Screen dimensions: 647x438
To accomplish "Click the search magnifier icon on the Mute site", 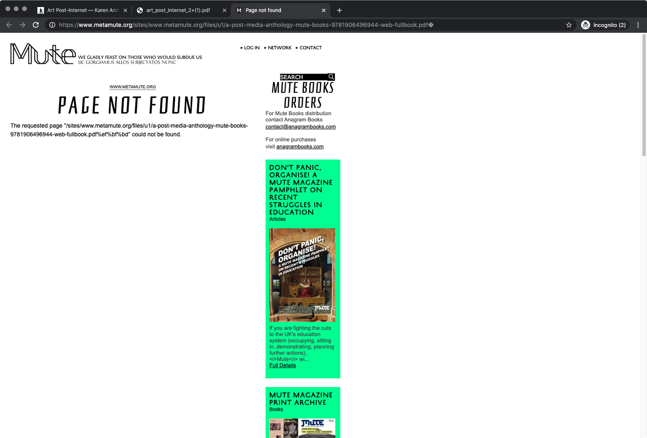I will pyautogui.click(x=331, y=77).
